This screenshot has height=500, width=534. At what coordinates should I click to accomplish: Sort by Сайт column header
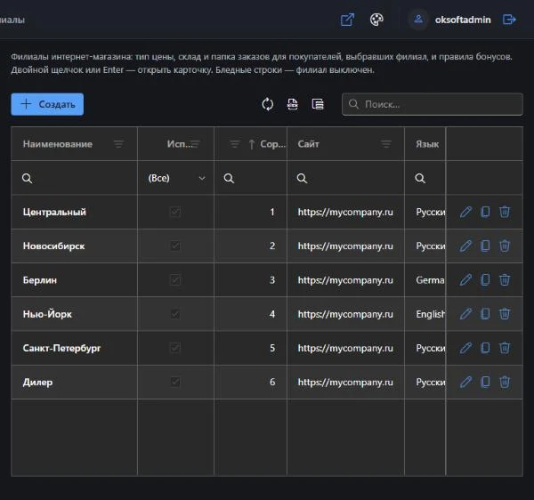309,144
